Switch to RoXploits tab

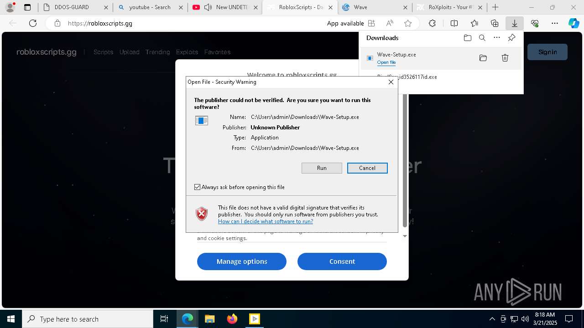coord(450,7)
